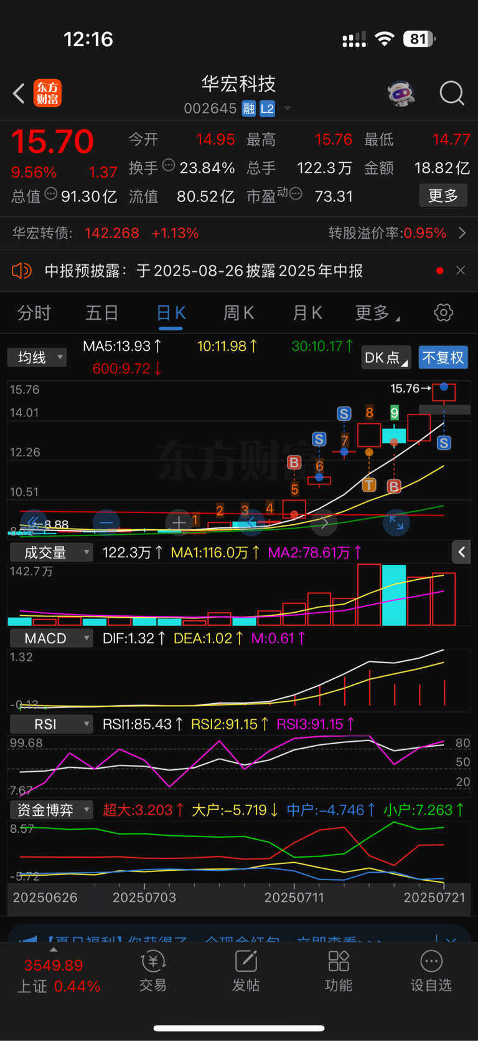Open the search magnifier icon
The width and height of the screenshot is (478, 1041).
coord(452,94)
